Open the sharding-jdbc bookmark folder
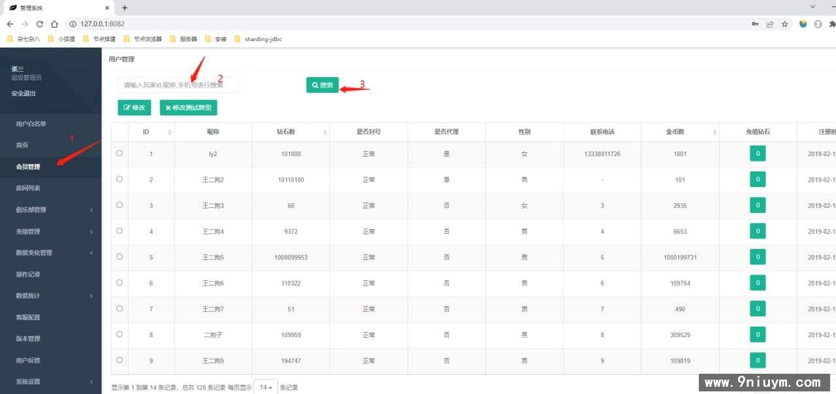The image size is (836, 394). pyautogui.click(x=258, y=39)
